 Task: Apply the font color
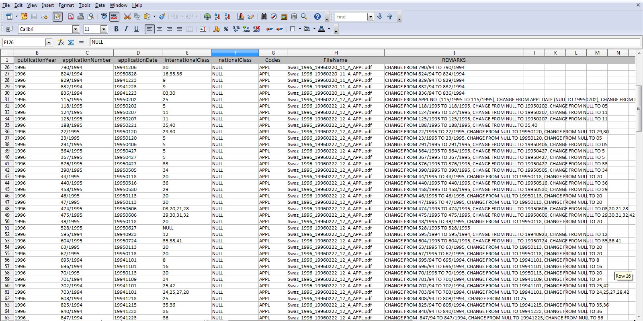tap(321, 29)
